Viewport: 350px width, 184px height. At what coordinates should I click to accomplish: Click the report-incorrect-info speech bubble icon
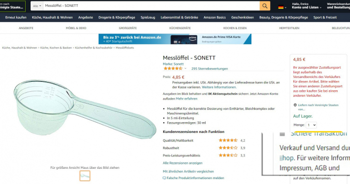click(x=164, y=178)
